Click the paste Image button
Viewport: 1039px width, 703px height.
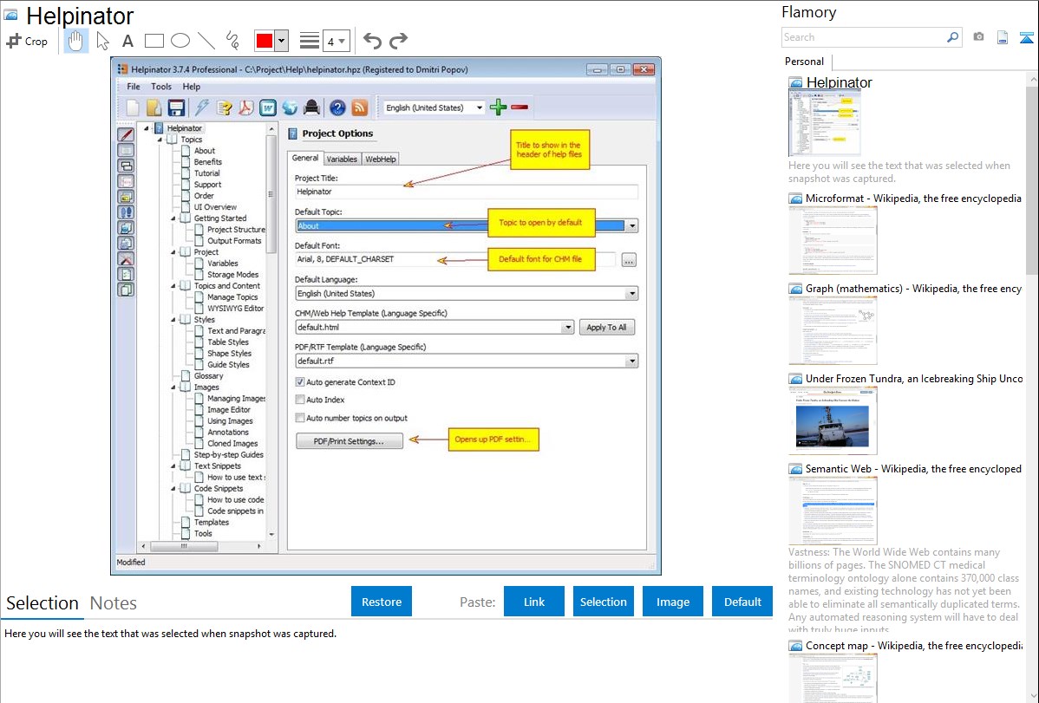672,602
